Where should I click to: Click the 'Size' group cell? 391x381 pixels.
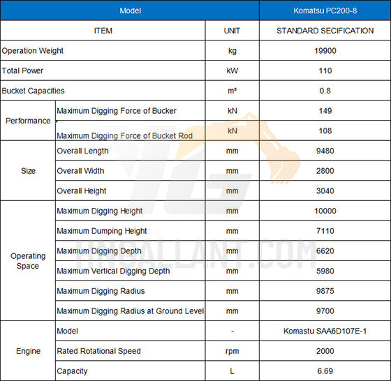(28, 171)
